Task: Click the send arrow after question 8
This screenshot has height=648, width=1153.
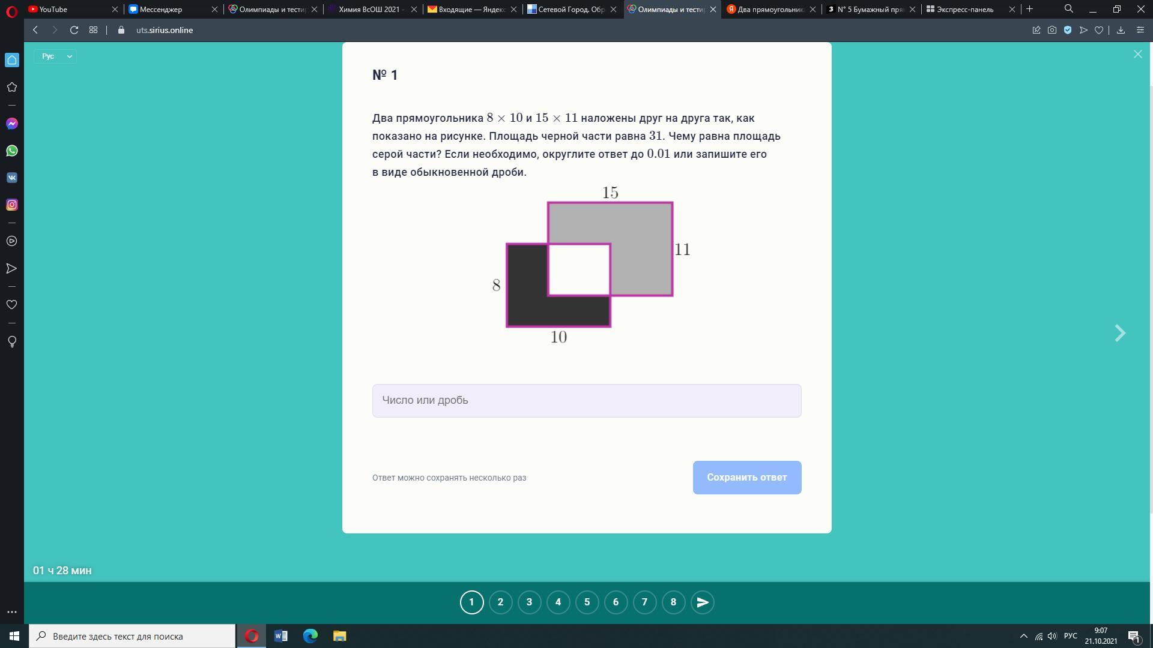Action: [702, 602]
